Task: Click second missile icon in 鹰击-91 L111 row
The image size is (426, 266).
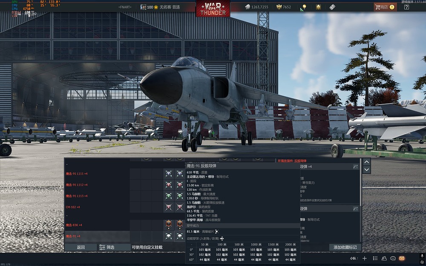Action: click(x=180, y=174)
